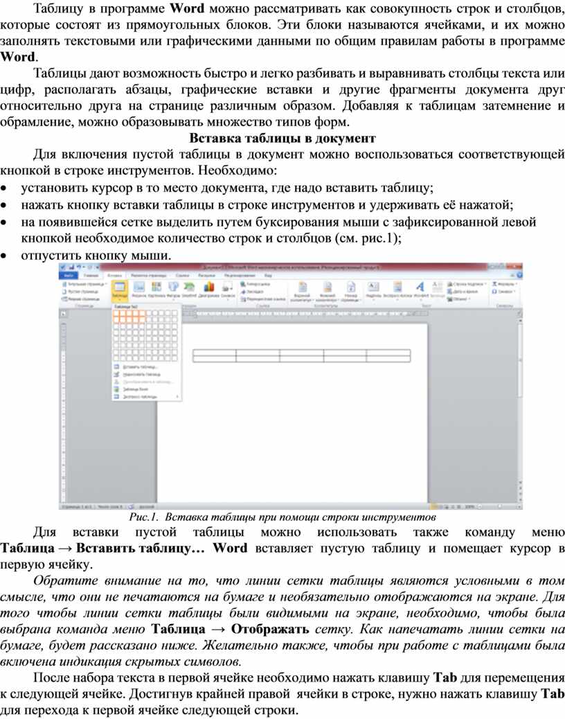This screenshot has height=719, width=565.
Task: Insert a SmartArt graphic
Action: point(190,289)
